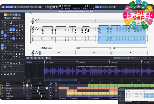
Task: Open the page layout view dropdown
Action: 28,7
